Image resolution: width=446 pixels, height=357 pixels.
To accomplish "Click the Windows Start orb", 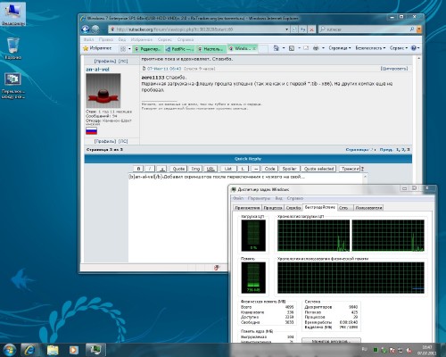I will [9, 350].
